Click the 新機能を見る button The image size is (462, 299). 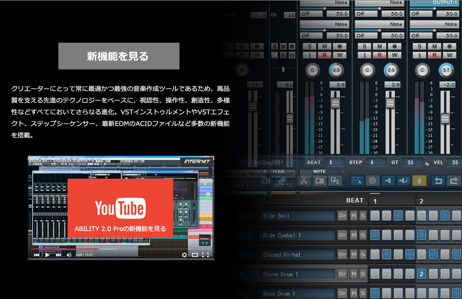coord(119,56)
